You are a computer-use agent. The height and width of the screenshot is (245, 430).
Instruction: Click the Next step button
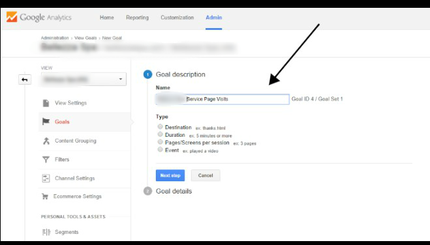[x=170, y=175]
